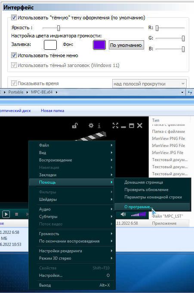Toggle 'Показывать время' checkbox
This screenshot has width=194, height=293.
point(14,83)
